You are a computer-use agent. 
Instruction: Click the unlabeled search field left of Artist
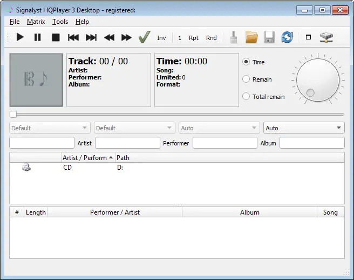coord(42,143)
